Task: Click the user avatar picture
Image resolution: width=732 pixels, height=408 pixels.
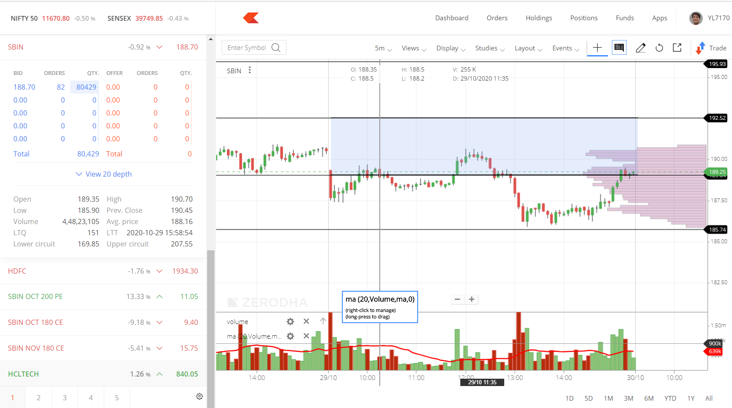Action: point(696,18)
